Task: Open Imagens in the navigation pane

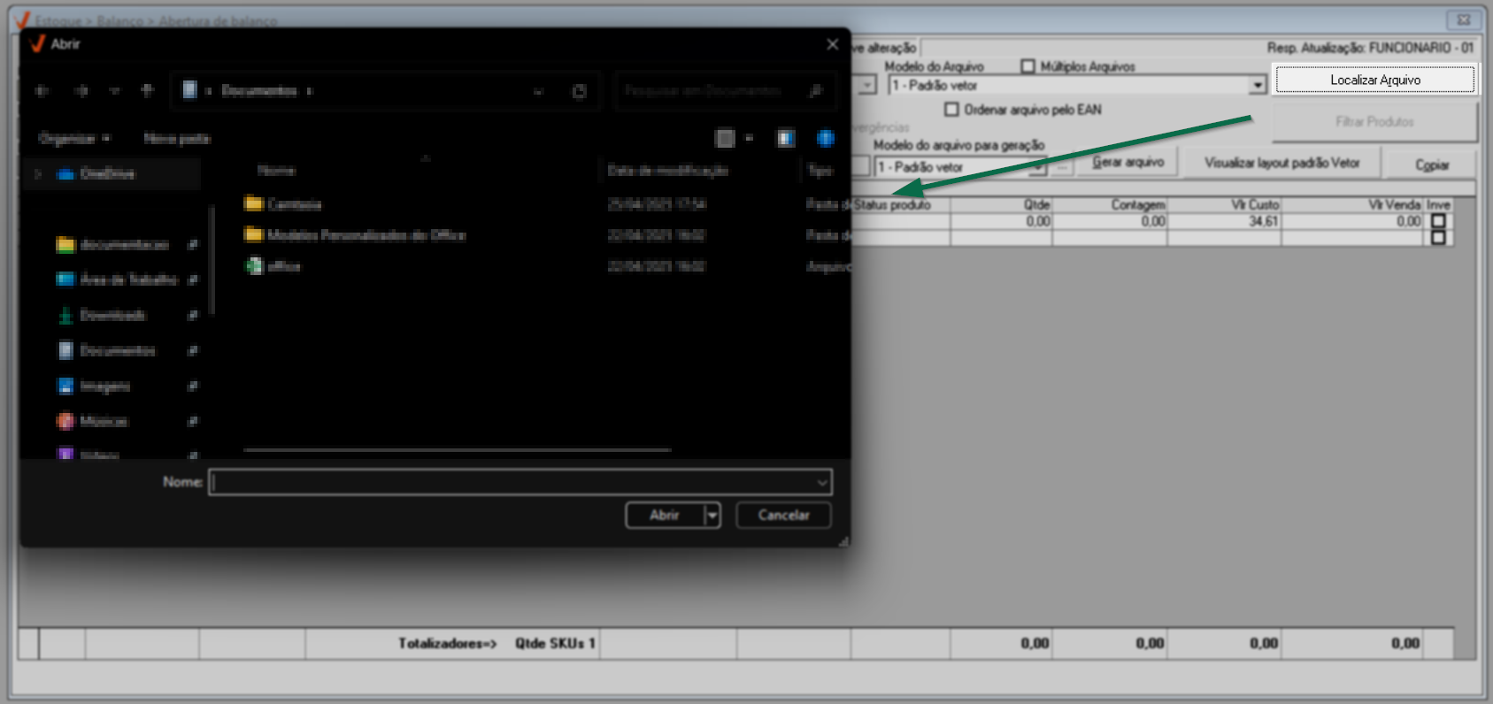Action: coord(104,386)
